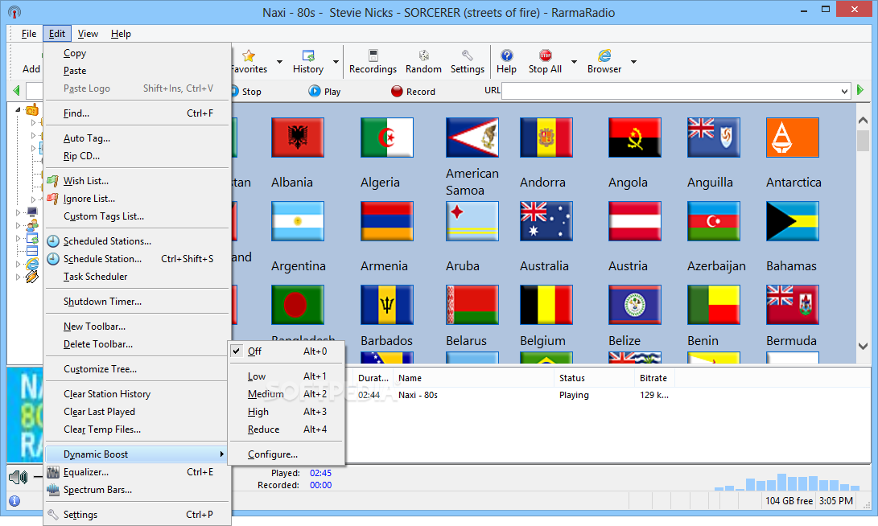This screenshot has height=526, width=878.
Task: Select Shutdown Timer menu entry
Action: [138, 302]
